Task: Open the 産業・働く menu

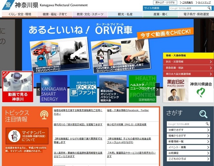Action: pyautogui.click(x=160, y=14)
